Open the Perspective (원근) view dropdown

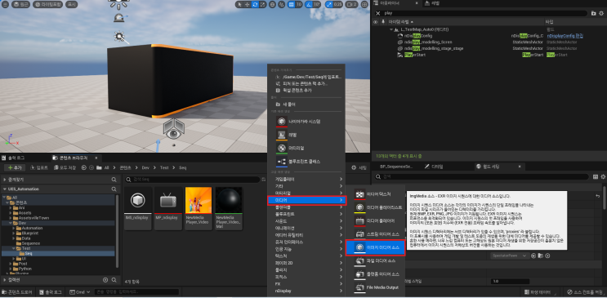21,4
